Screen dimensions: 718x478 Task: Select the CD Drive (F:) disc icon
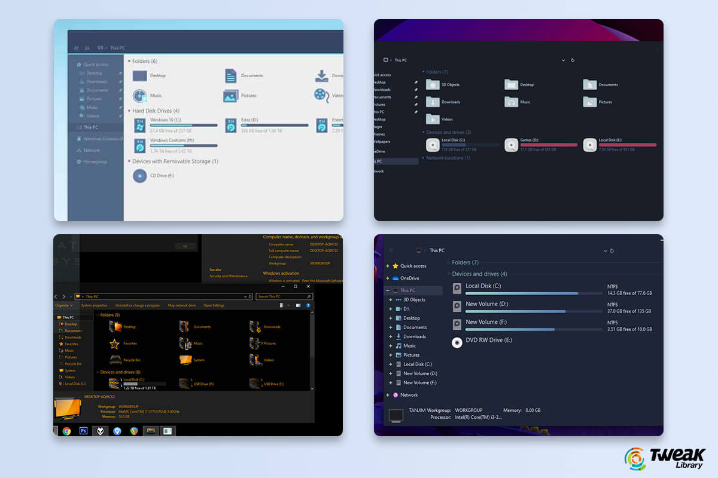click(x=139, y=175)
